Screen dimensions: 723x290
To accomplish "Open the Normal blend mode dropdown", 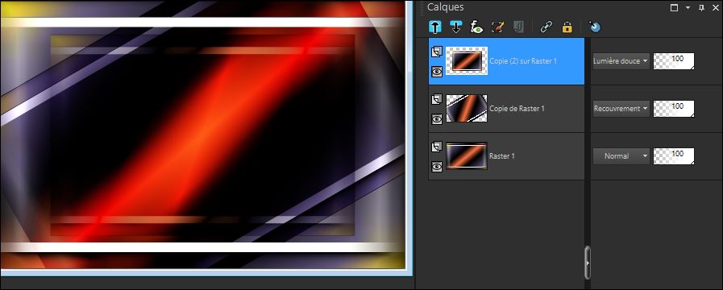I will (621, 155).
